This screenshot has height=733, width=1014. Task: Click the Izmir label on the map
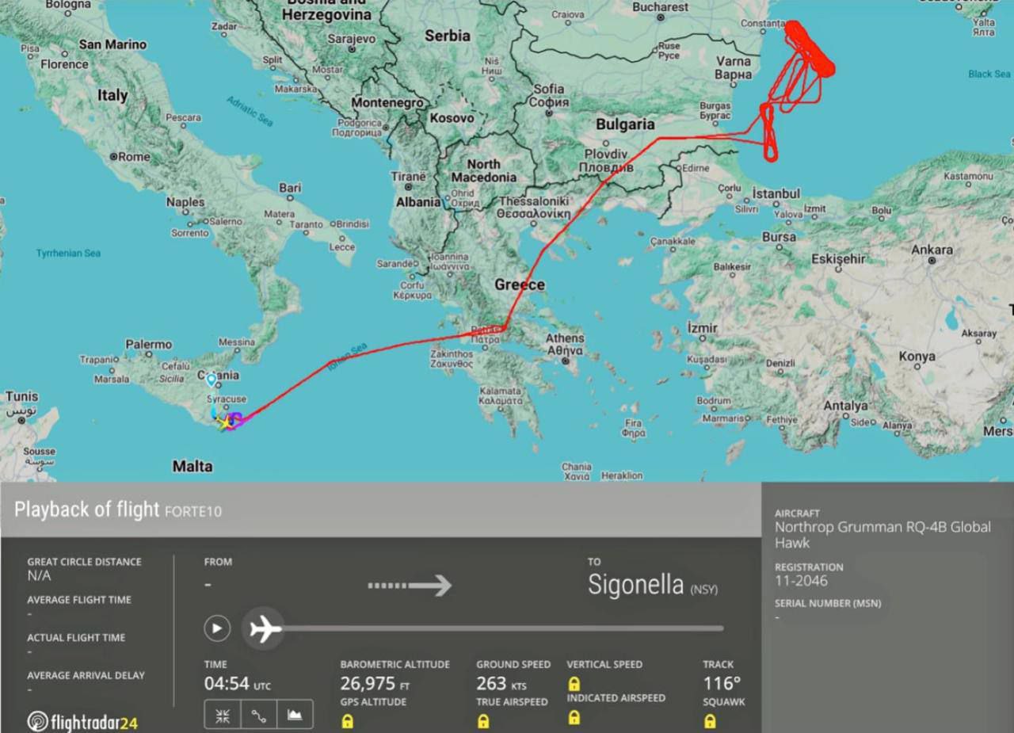point(702,328)
